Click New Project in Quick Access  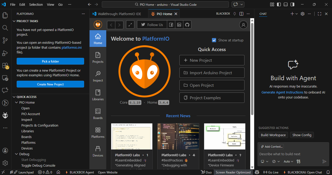(212, 60)
